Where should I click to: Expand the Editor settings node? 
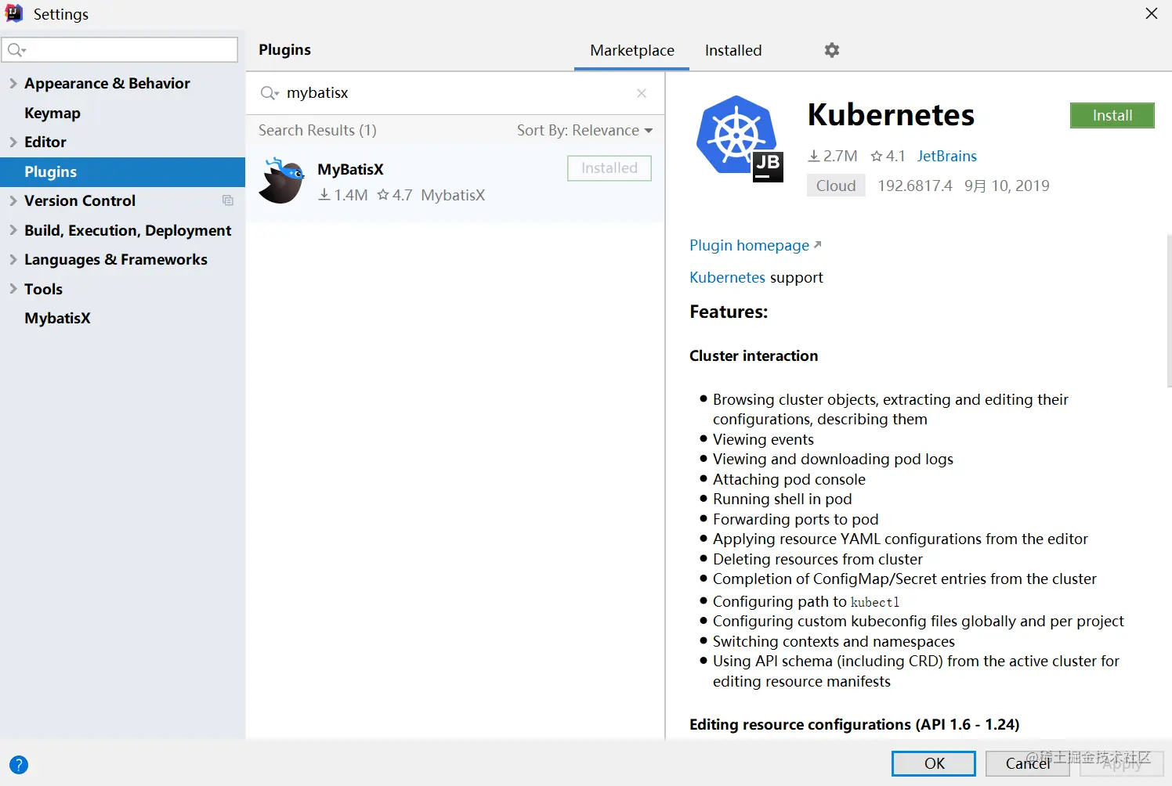pos(13,142)
